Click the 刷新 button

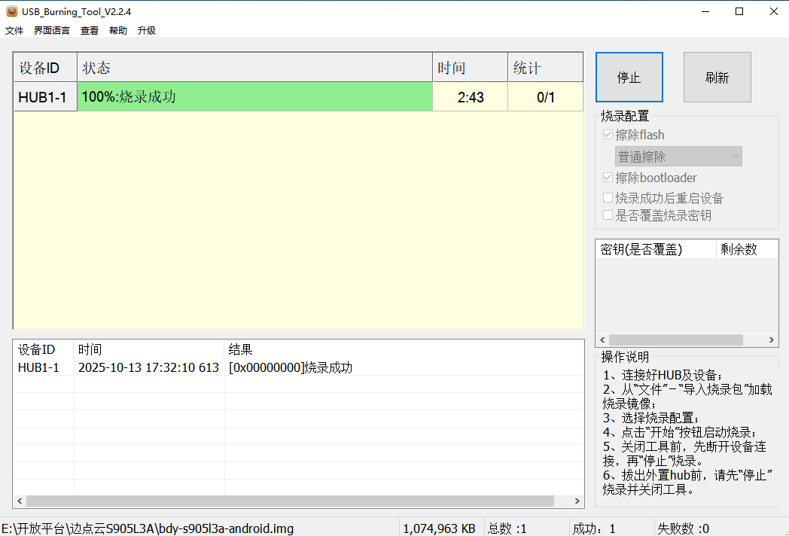[717, 77]
